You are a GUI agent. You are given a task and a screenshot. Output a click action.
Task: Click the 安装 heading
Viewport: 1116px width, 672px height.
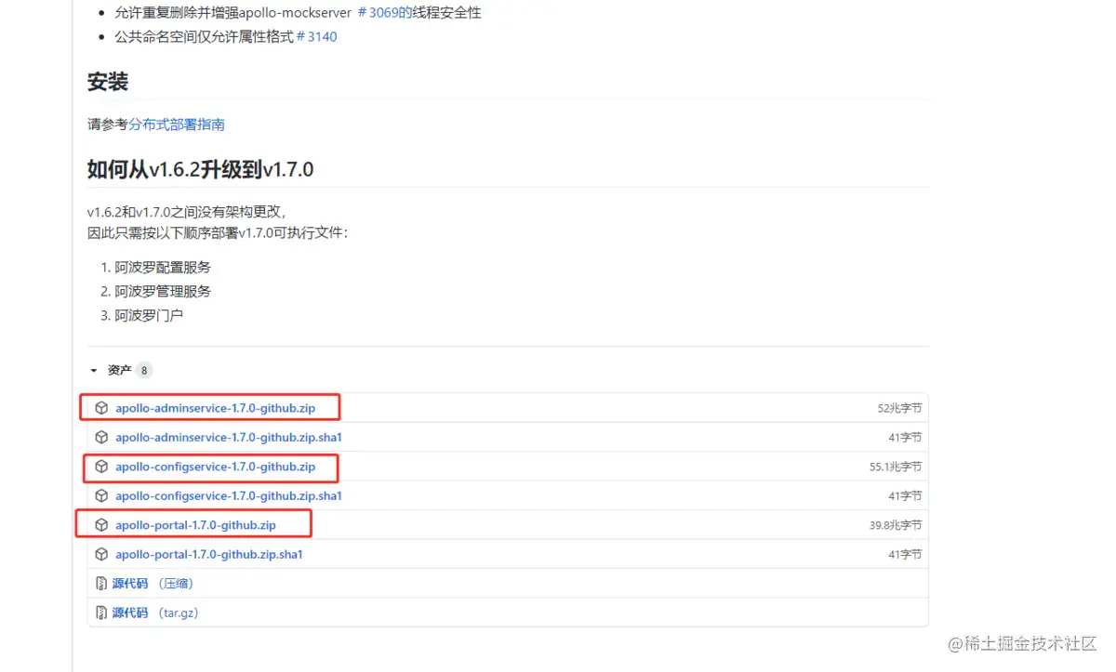point(108,82)
